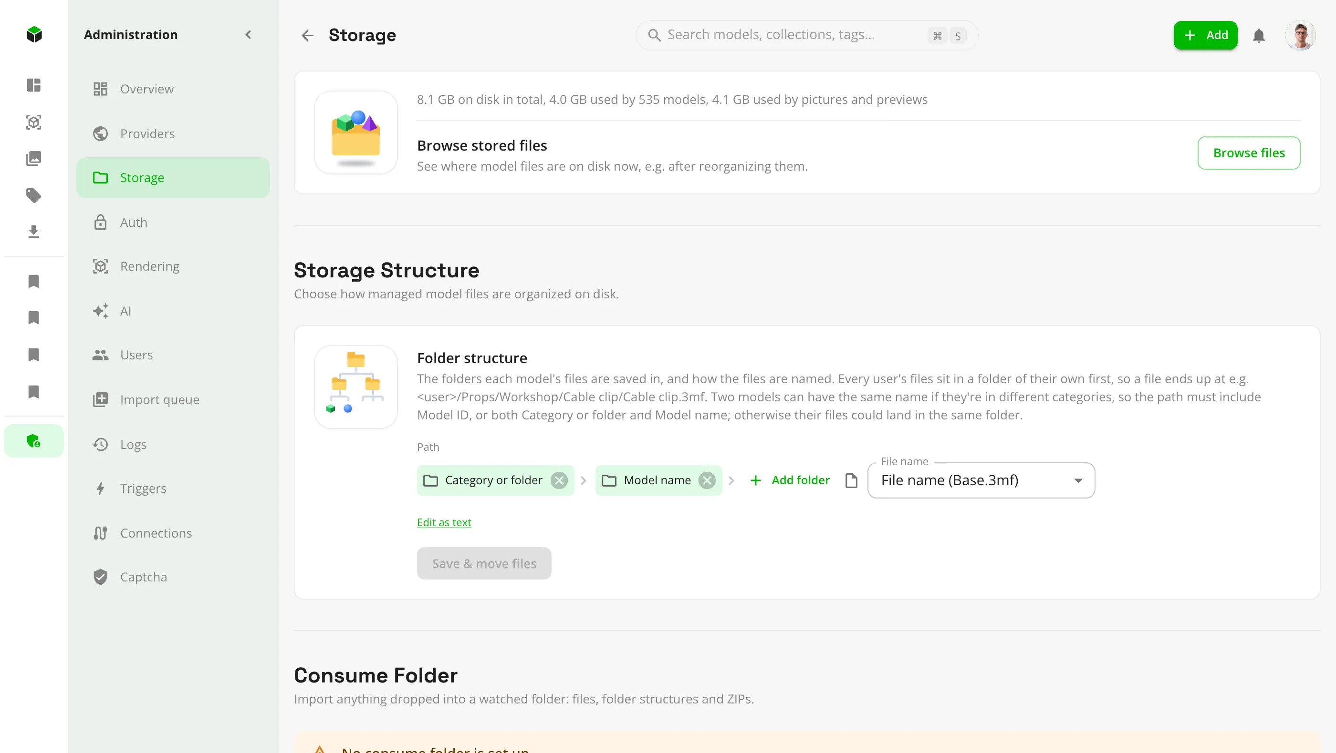Click the fourth bookmark icon in the left rail

click(34, 392)
